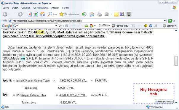
Task: Open the Google bookmarks icon dropdown arrow
Action: (x=95, y=26)
